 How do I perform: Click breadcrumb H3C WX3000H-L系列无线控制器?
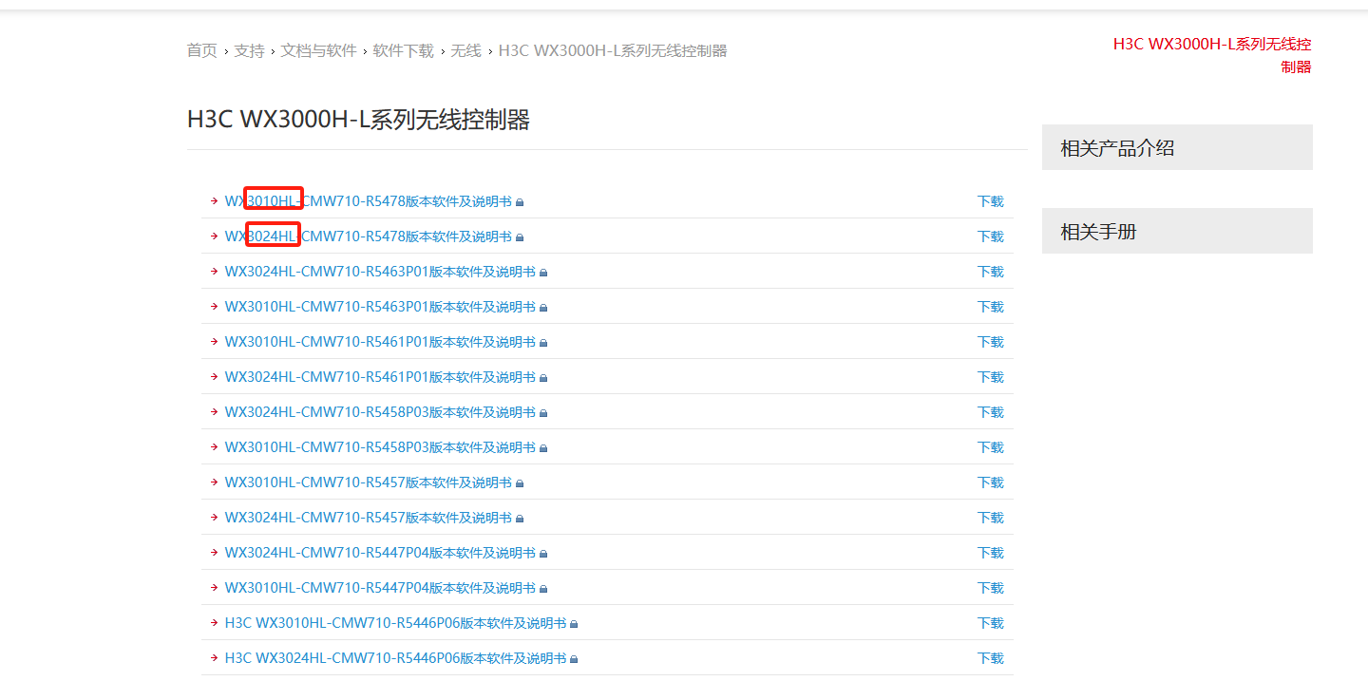613,50
